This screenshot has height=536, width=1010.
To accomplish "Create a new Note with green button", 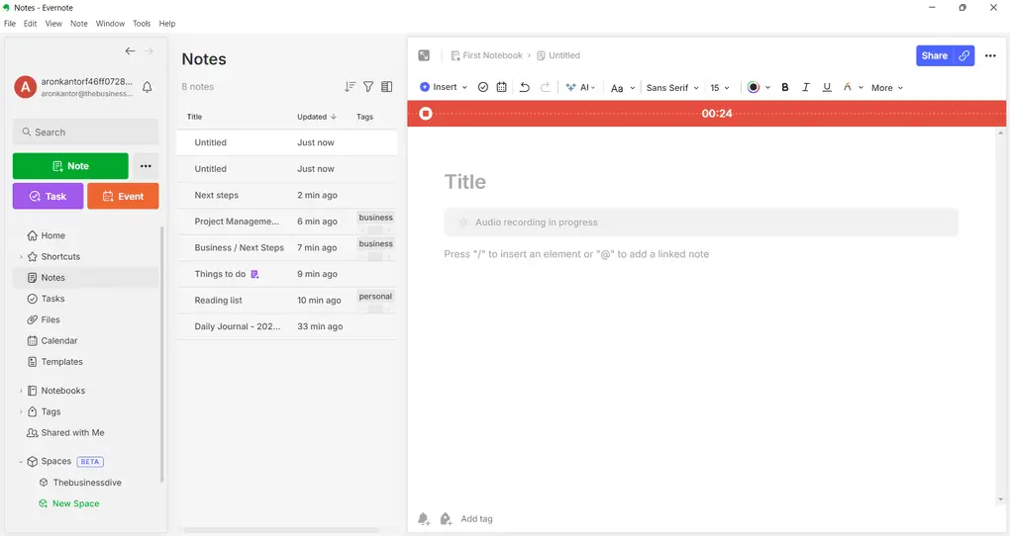I will click(70, 166).
